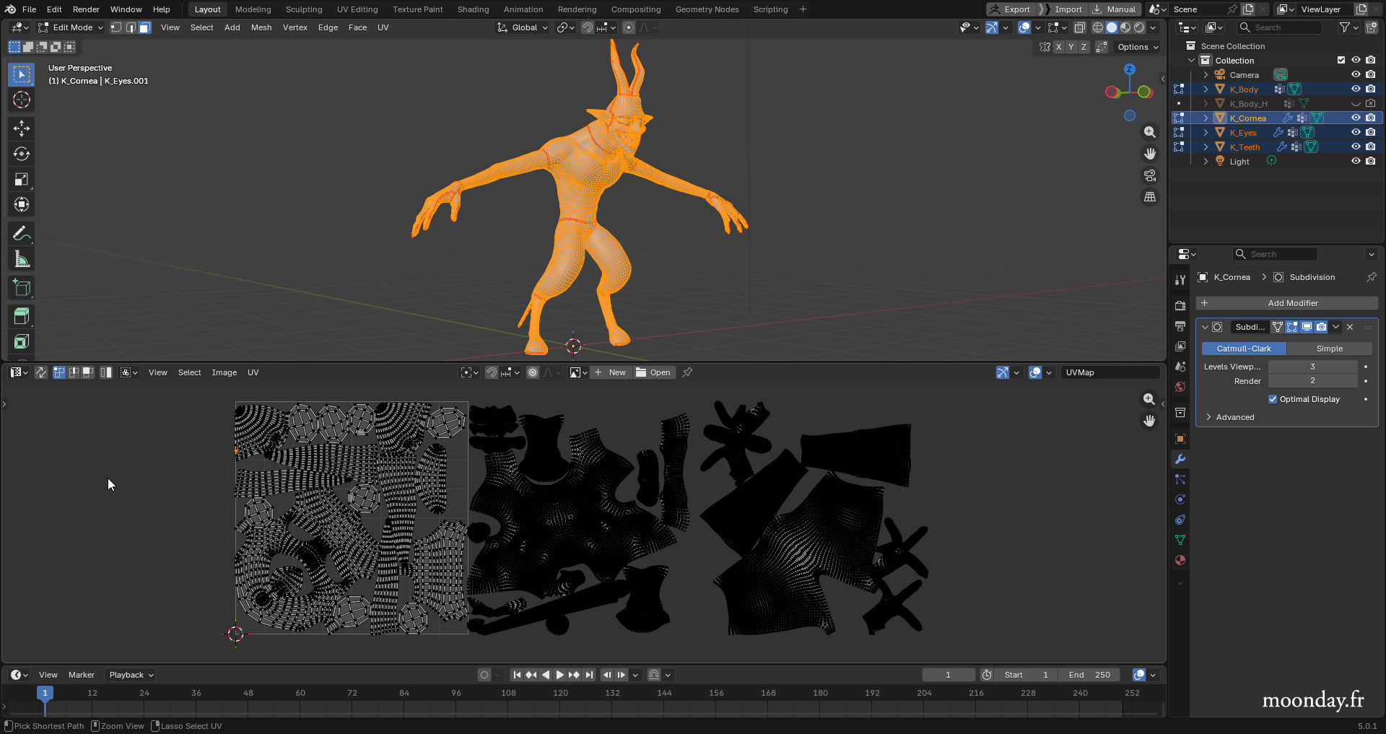Select the Cursor tool in viewport toolbar
Screen dimensions: 1386x734
[x=22, y=100]
